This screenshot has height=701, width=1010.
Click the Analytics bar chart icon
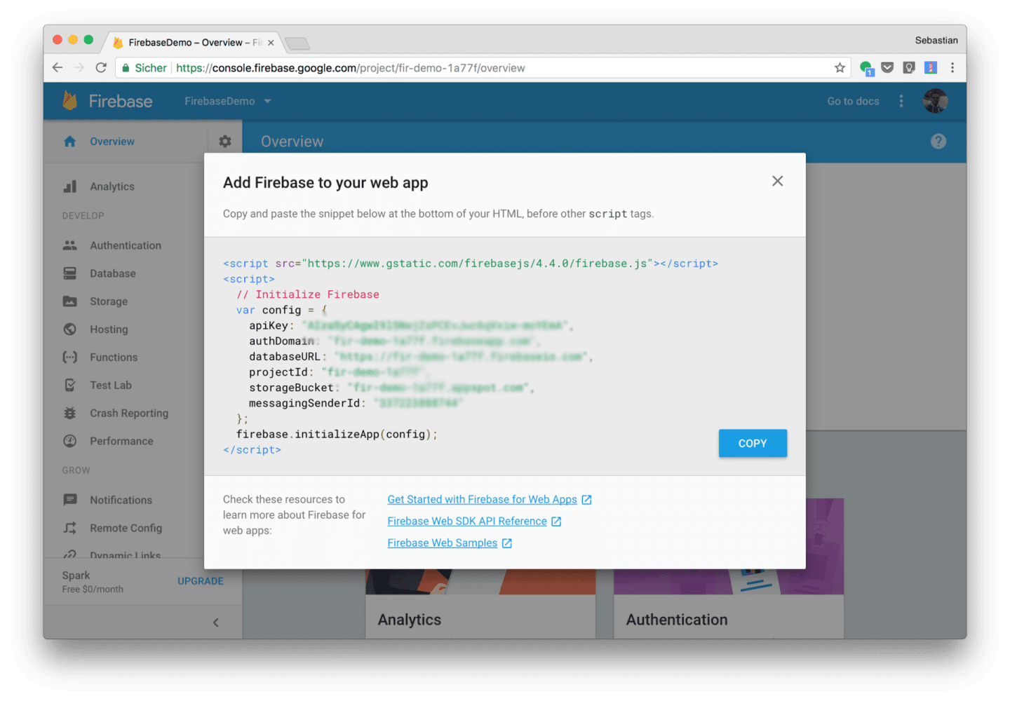click(x=70, y=186)
